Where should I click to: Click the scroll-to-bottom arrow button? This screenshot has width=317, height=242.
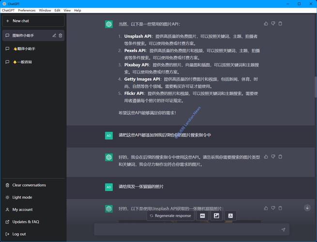pyautogui.click(x=307, y=208)
